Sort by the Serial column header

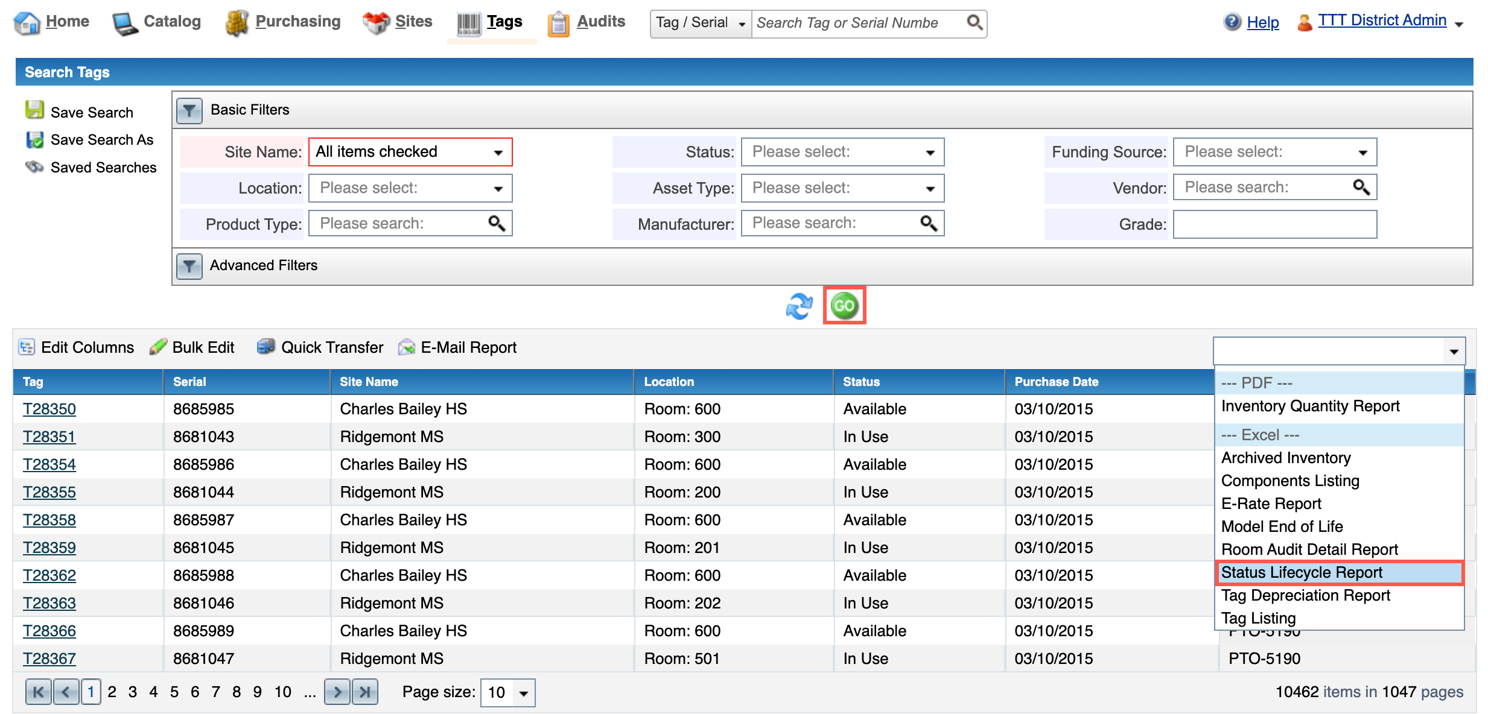point(189,382)
